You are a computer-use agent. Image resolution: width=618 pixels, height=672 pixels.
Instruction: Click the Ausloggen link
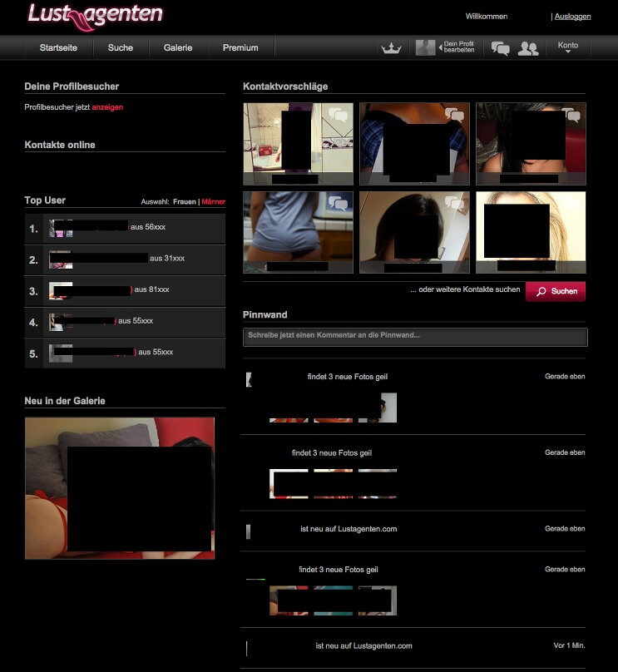pyautogui.click(x=572, y=17)
